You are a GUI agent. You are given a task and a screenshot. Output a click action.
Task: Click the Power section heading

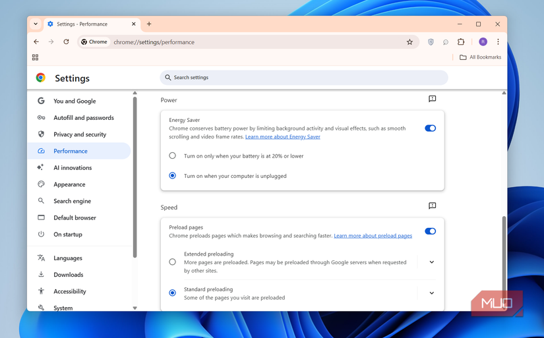[x=169, y=100]
